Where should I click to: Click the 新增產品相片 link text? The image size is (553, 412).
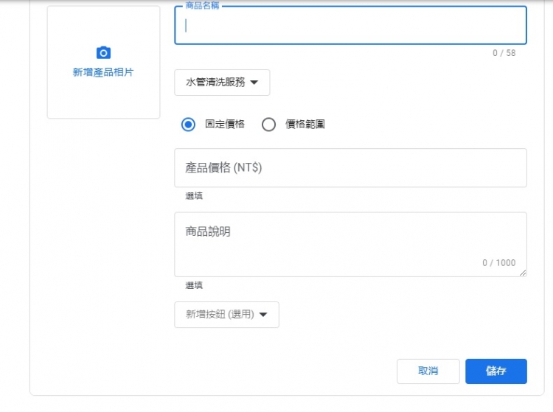tap(103, 72)
